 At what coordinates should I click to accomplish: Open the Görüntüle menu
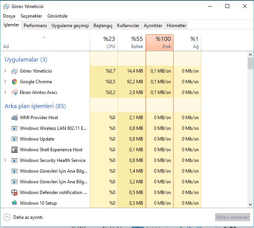(58, 16)
